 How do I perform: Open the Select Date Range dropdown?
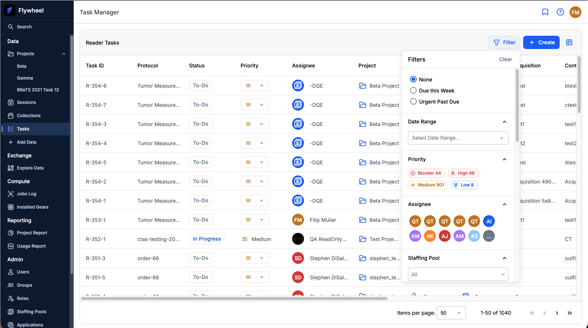pos(458,138)
